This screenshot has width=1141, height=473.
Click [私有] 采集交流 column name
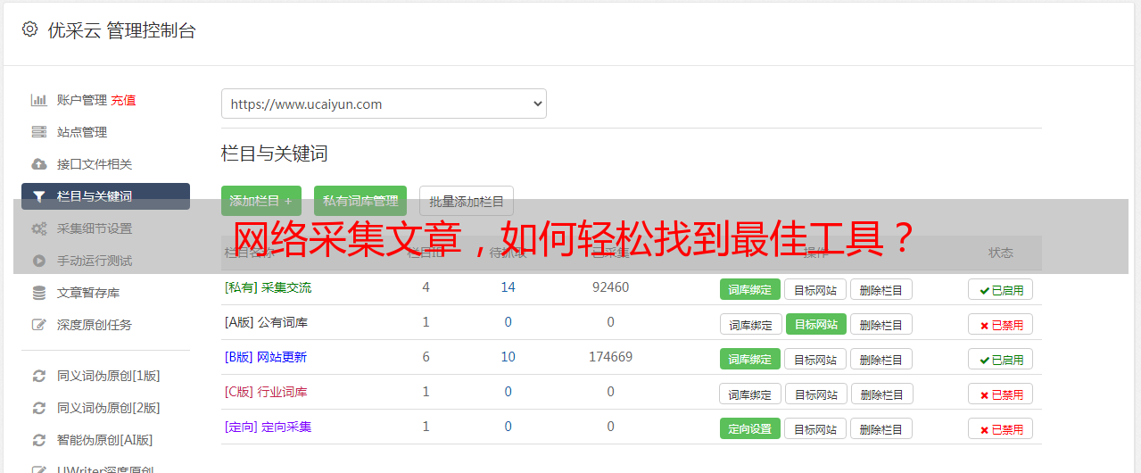268,287
